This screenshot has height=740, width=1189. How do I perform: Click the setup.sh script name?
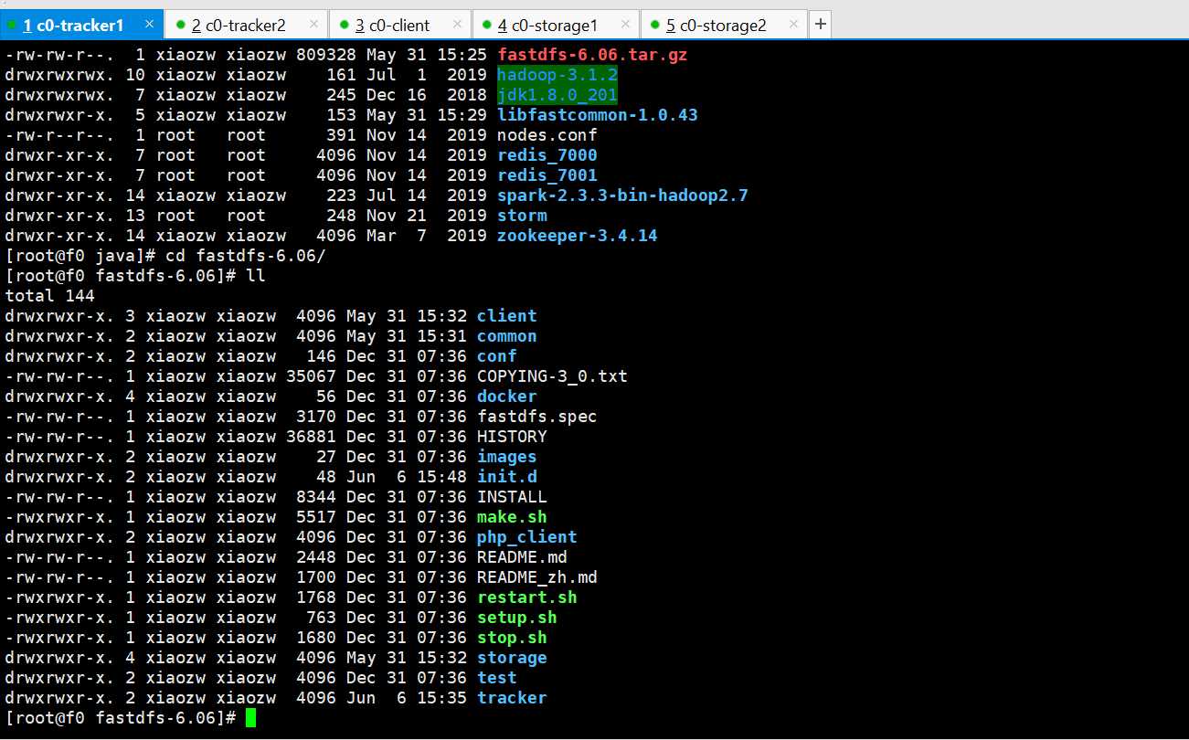pos(517,618)
